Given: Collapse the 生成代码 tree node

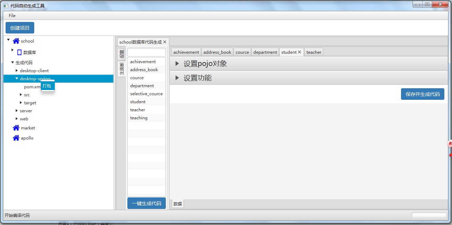Looking at the screenshot, I should (x=13, y=62).
